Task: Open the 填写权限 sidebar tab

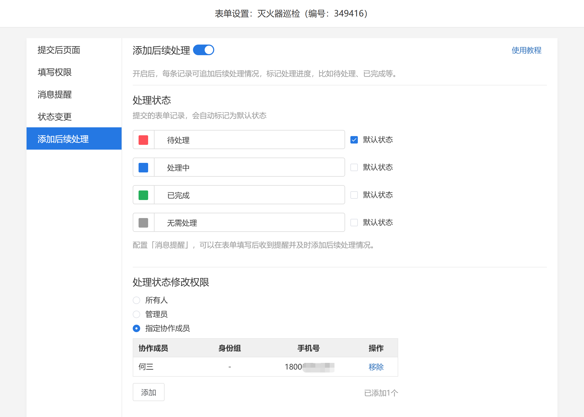Action: click(x=55, y=72)
